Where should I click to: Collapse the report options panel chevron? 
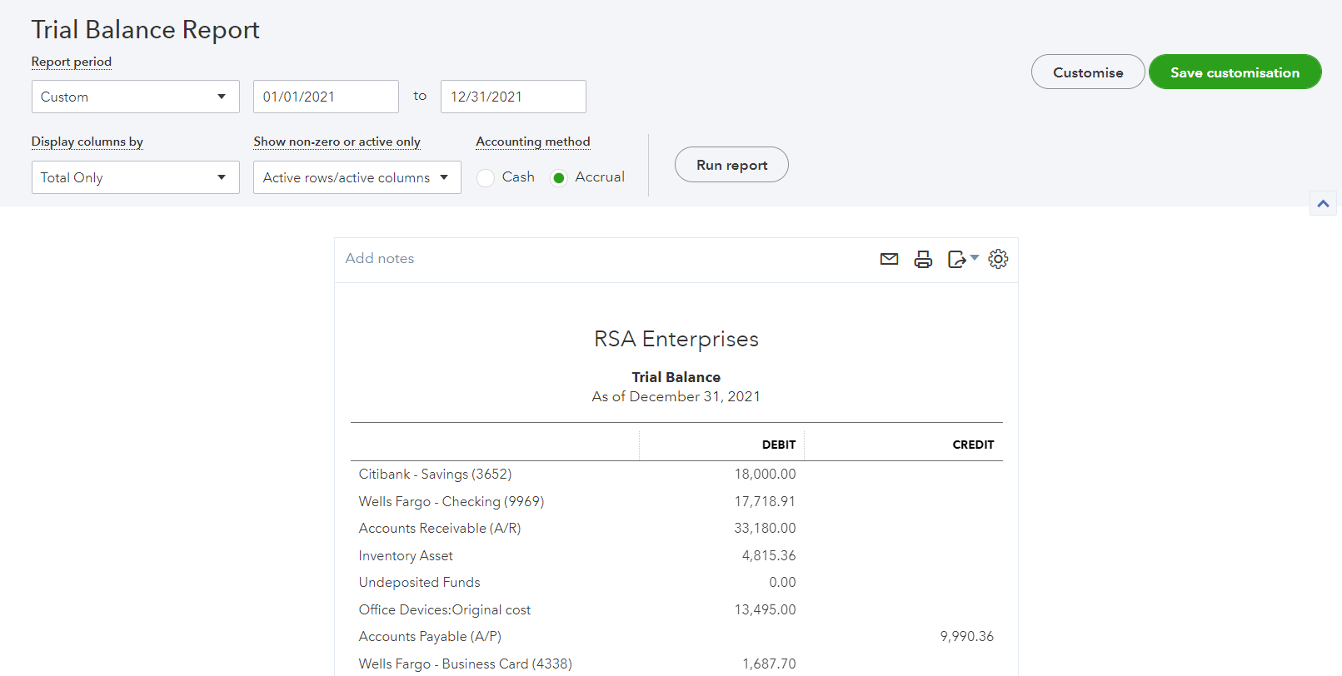pyautogui.click(x=1323, y=203)
